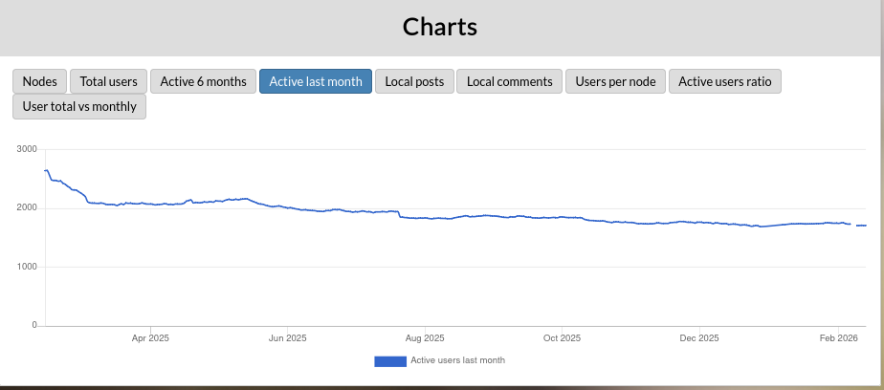
Task: Select Users per node chart
Action: [x=615, y=81]
